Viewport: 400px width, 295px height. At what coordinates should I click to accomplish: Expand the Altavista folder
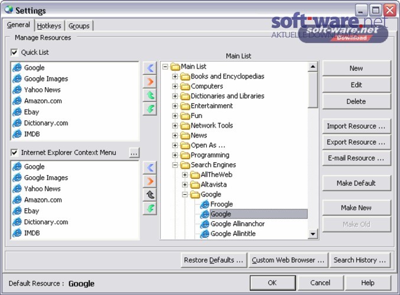coord(185,185)
